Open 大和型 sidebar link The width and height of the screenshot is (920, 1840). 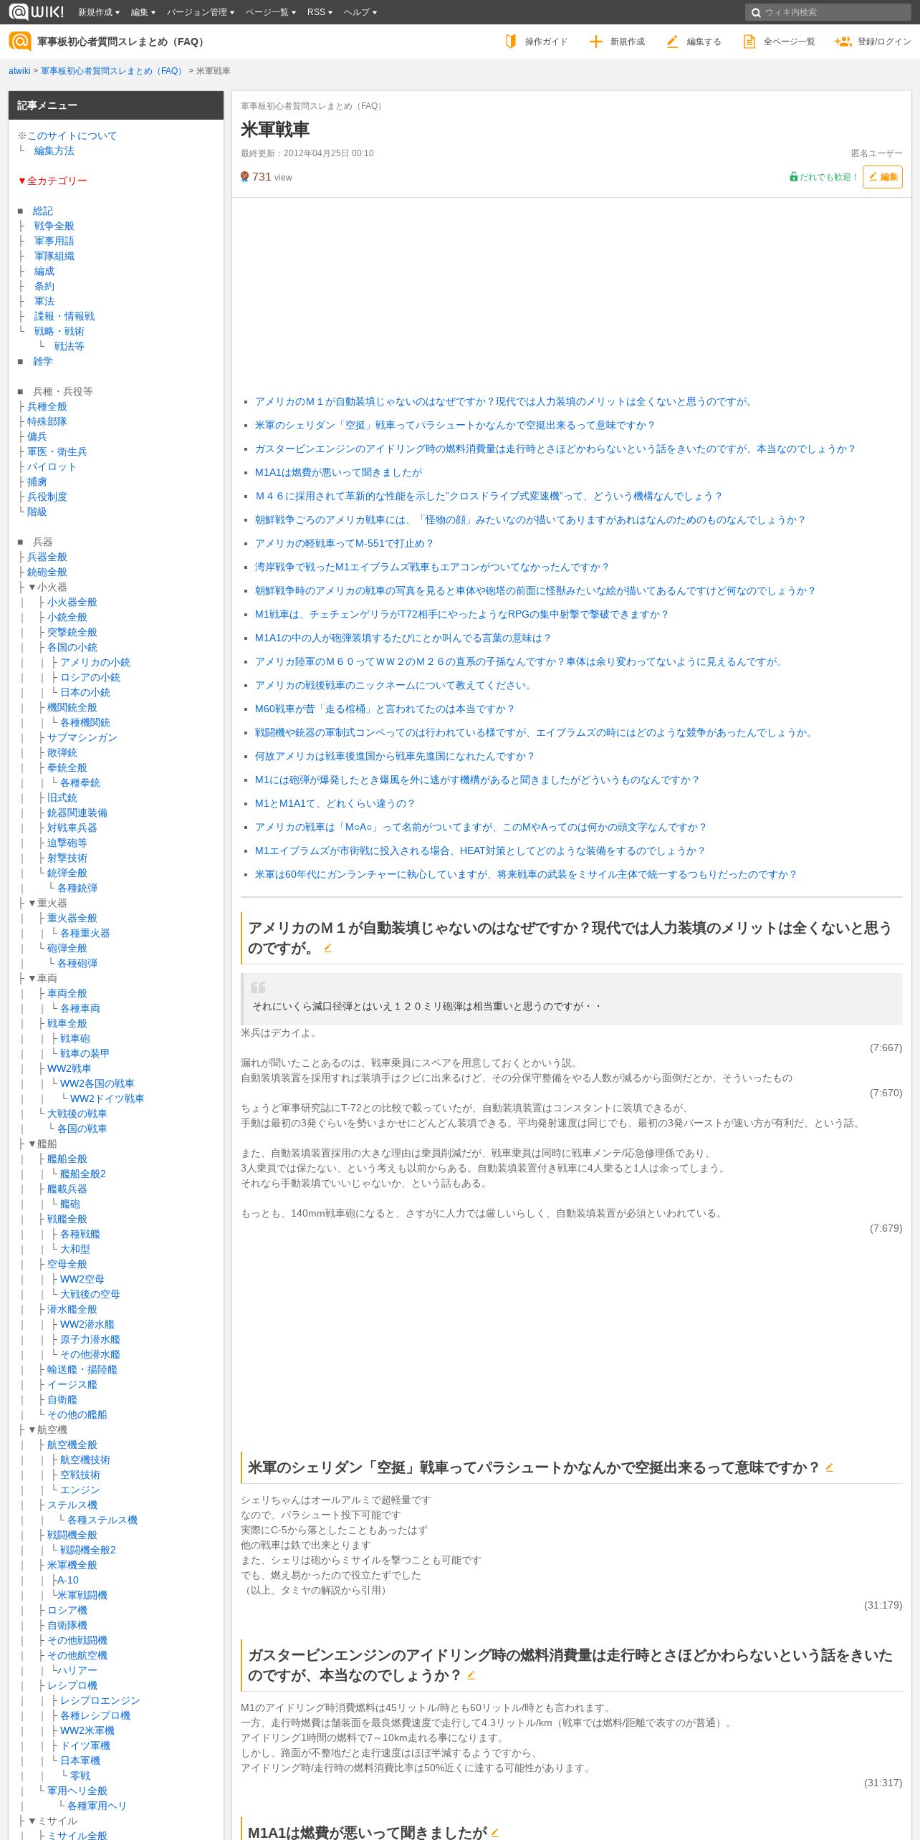[75, 1249]
